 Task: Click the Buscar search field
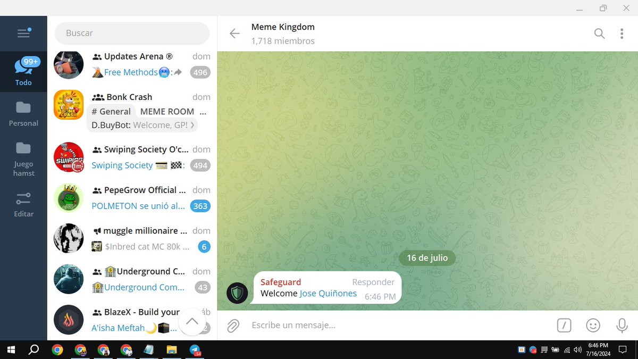132,33
